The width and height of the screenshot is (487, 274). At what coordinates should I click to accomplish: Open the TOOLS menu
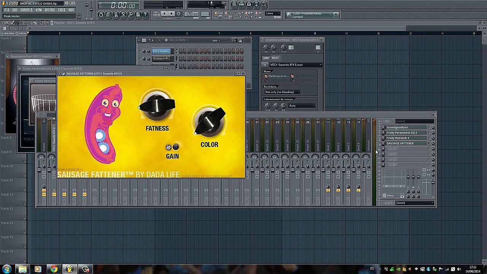62,10
